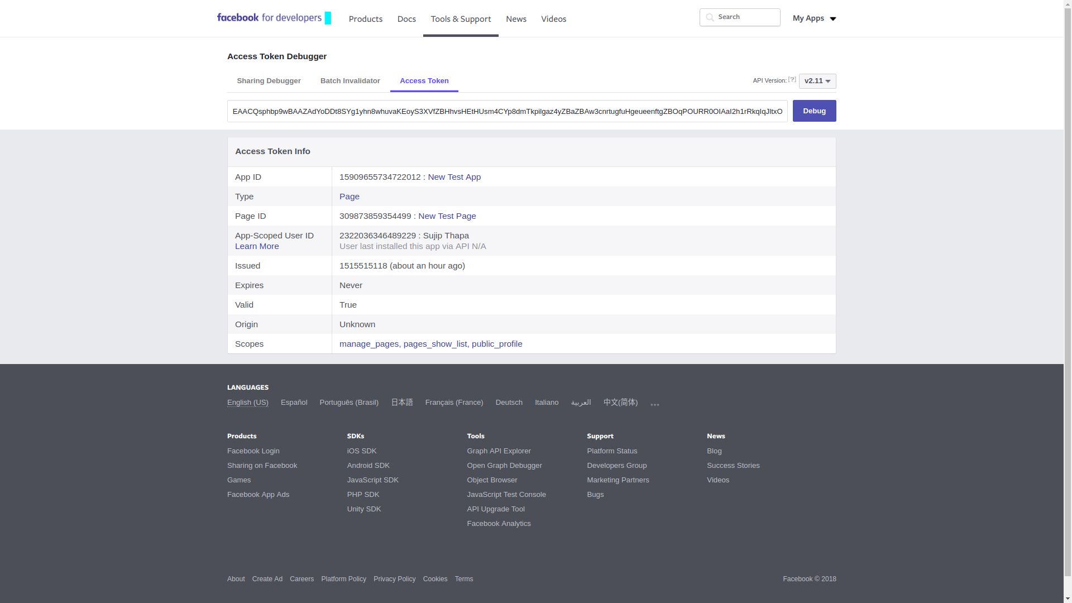The image size is (1072, 603).
Task: Select English (US) language
Action: pos(247,403)
